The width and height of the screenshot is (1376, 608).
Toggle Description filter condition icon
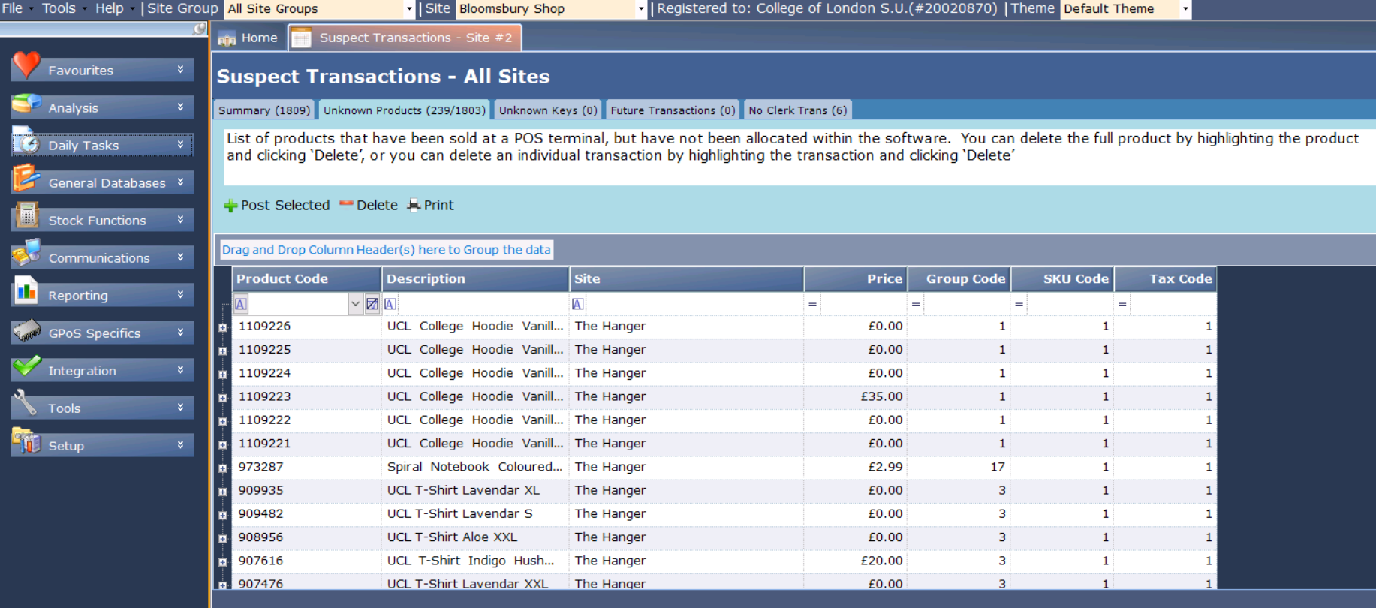390,304
